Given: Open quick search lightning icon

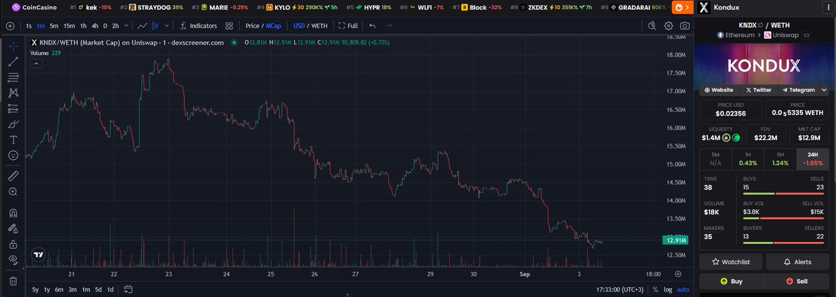Looking at the screenshot, I should pyautogui.click(x=652, y=26).
